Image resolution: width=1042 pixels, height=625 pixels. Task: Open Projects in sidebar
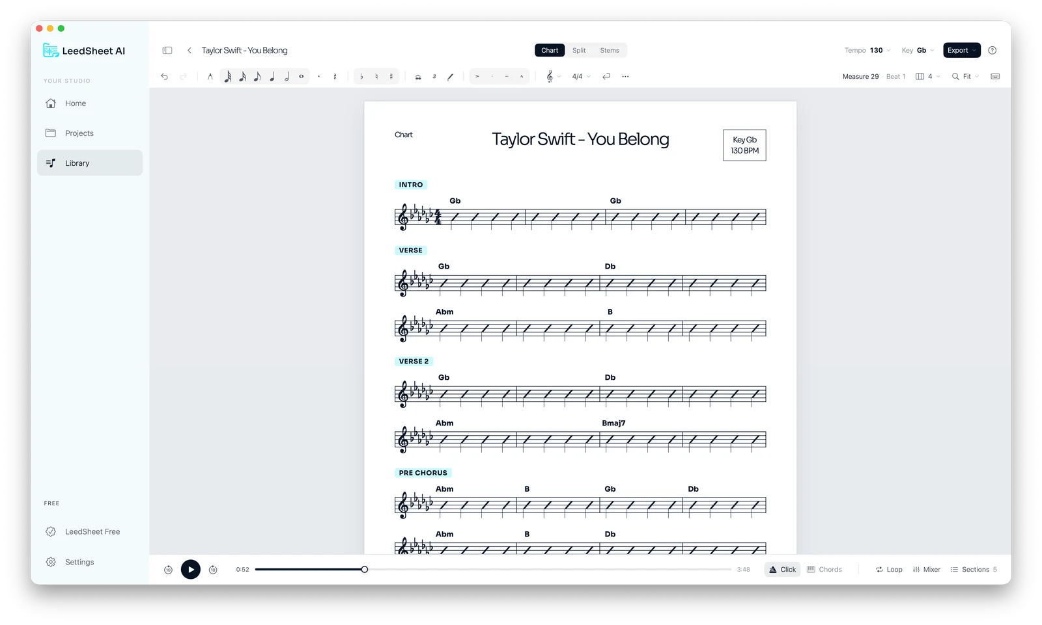pyautogui.click(x=90, y=133)
